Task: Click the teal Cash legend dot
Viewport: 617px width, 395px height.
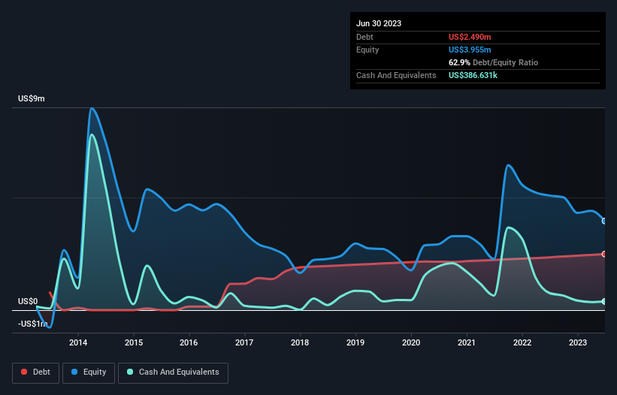Action: (x=130, y=372)
